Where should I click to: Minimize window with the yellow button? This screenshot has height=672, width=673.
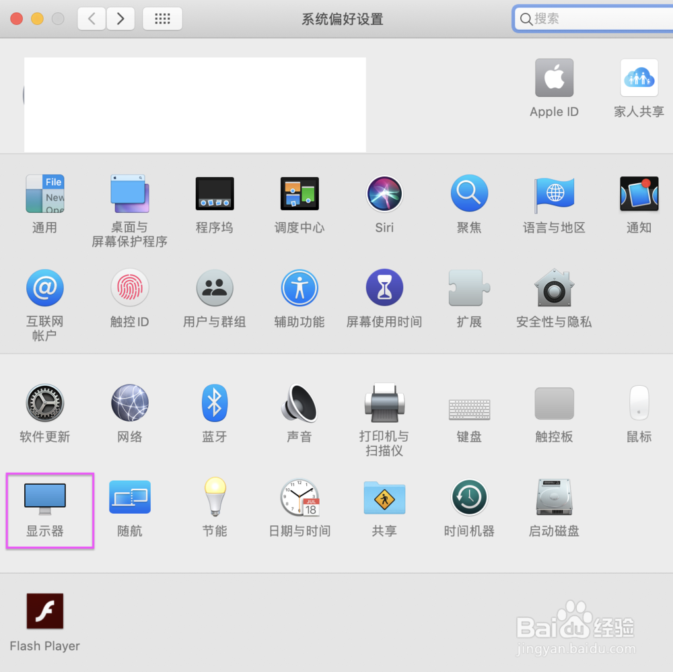point(37,19)
